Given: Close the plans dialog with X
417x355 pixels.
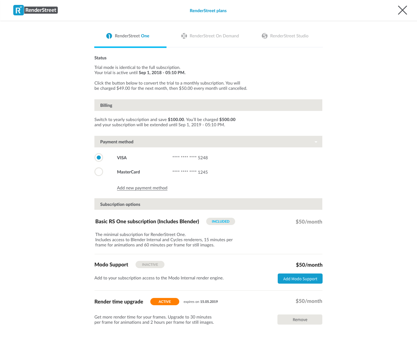Looking at the screenshot, I should pyautogui.click(x=402, y=10).
